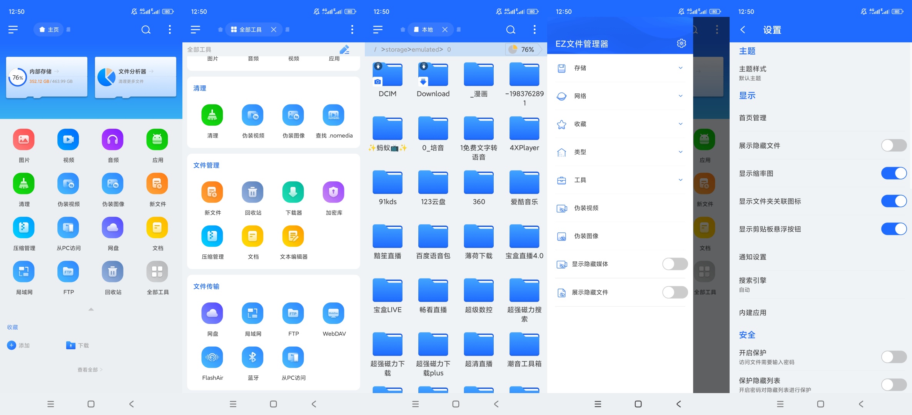Open the FlashAir tool icon
Screen dimensions: 912x415
pos(212,357)
